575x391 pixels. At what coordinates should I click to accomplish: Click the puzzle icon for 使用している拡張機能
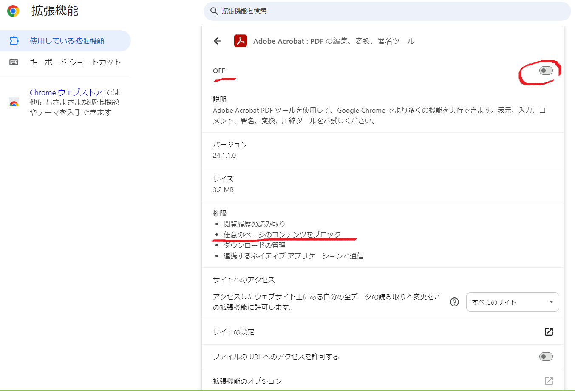(14, 41)
